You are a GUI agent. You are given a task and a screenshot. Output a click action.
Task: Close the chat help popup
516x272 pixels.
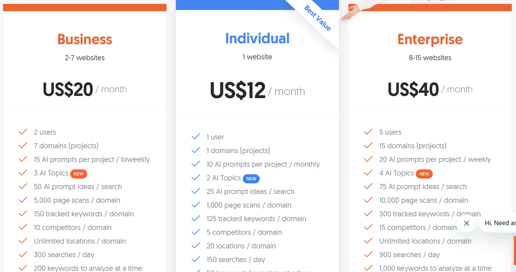(467, 223)
